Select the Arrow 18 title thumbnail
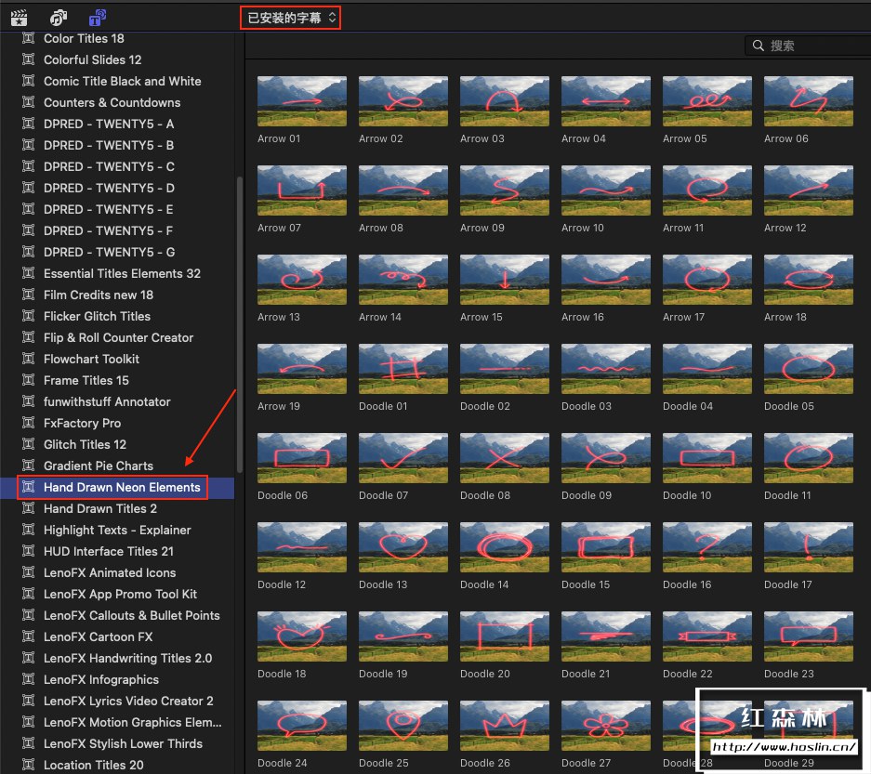Image resolution: width=871 pixels, height=774 pixels. tap(808, 280)
